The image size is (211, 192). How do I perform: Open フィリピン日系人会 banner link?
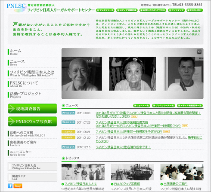click(x=32, y=166)
